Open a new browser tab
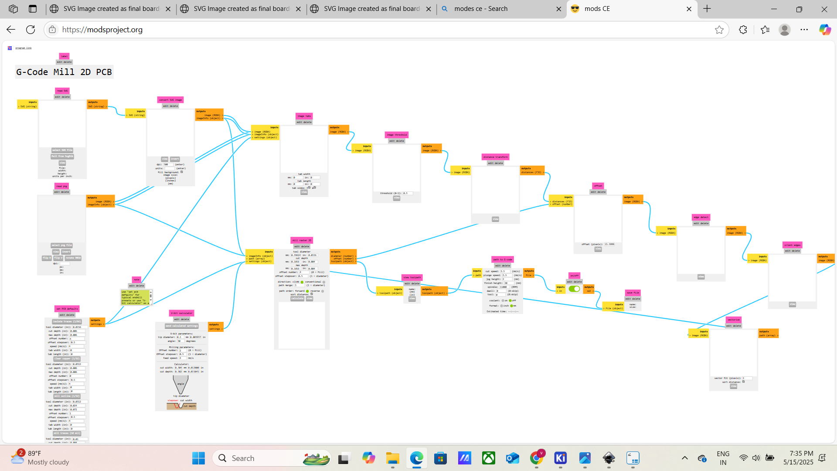This screenshot has width=837, height=471. click(707, 9)
